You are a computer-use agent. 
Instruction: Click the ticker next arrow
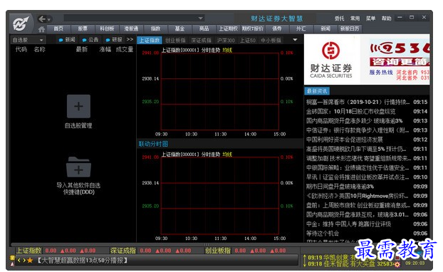click(x=24, y=260)
